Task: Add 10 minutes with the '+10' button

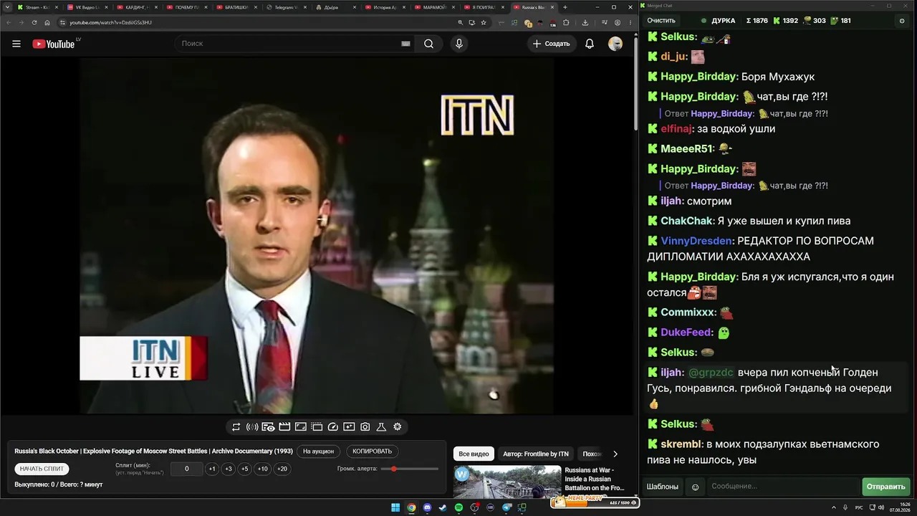Action: click(263, 469)
